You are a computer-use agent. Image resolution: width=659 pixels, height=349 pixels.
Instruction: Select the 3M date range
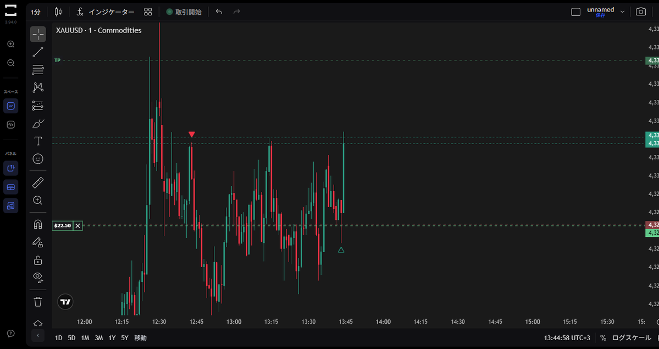pyautogui.click(x=99, y=337)
